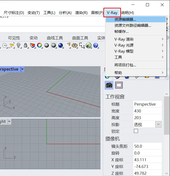Switch to the 曲线工具 toolbar tab
The image size is (170, 176).
(55, 38)
